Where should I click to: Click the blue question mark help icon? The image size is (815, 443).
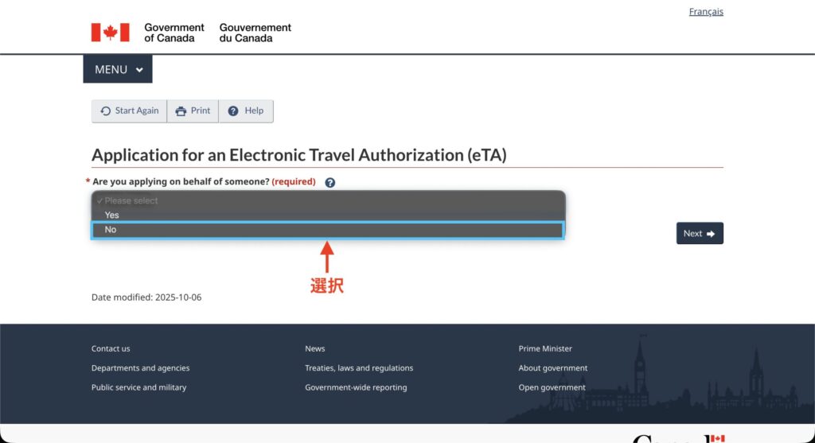coord(330,182)
